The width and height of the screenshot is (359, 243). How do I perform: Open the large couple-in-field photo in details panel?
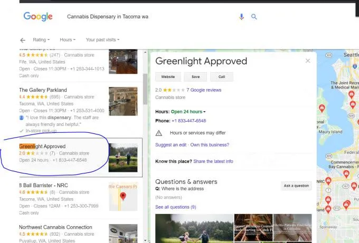(x=194, y=228)
